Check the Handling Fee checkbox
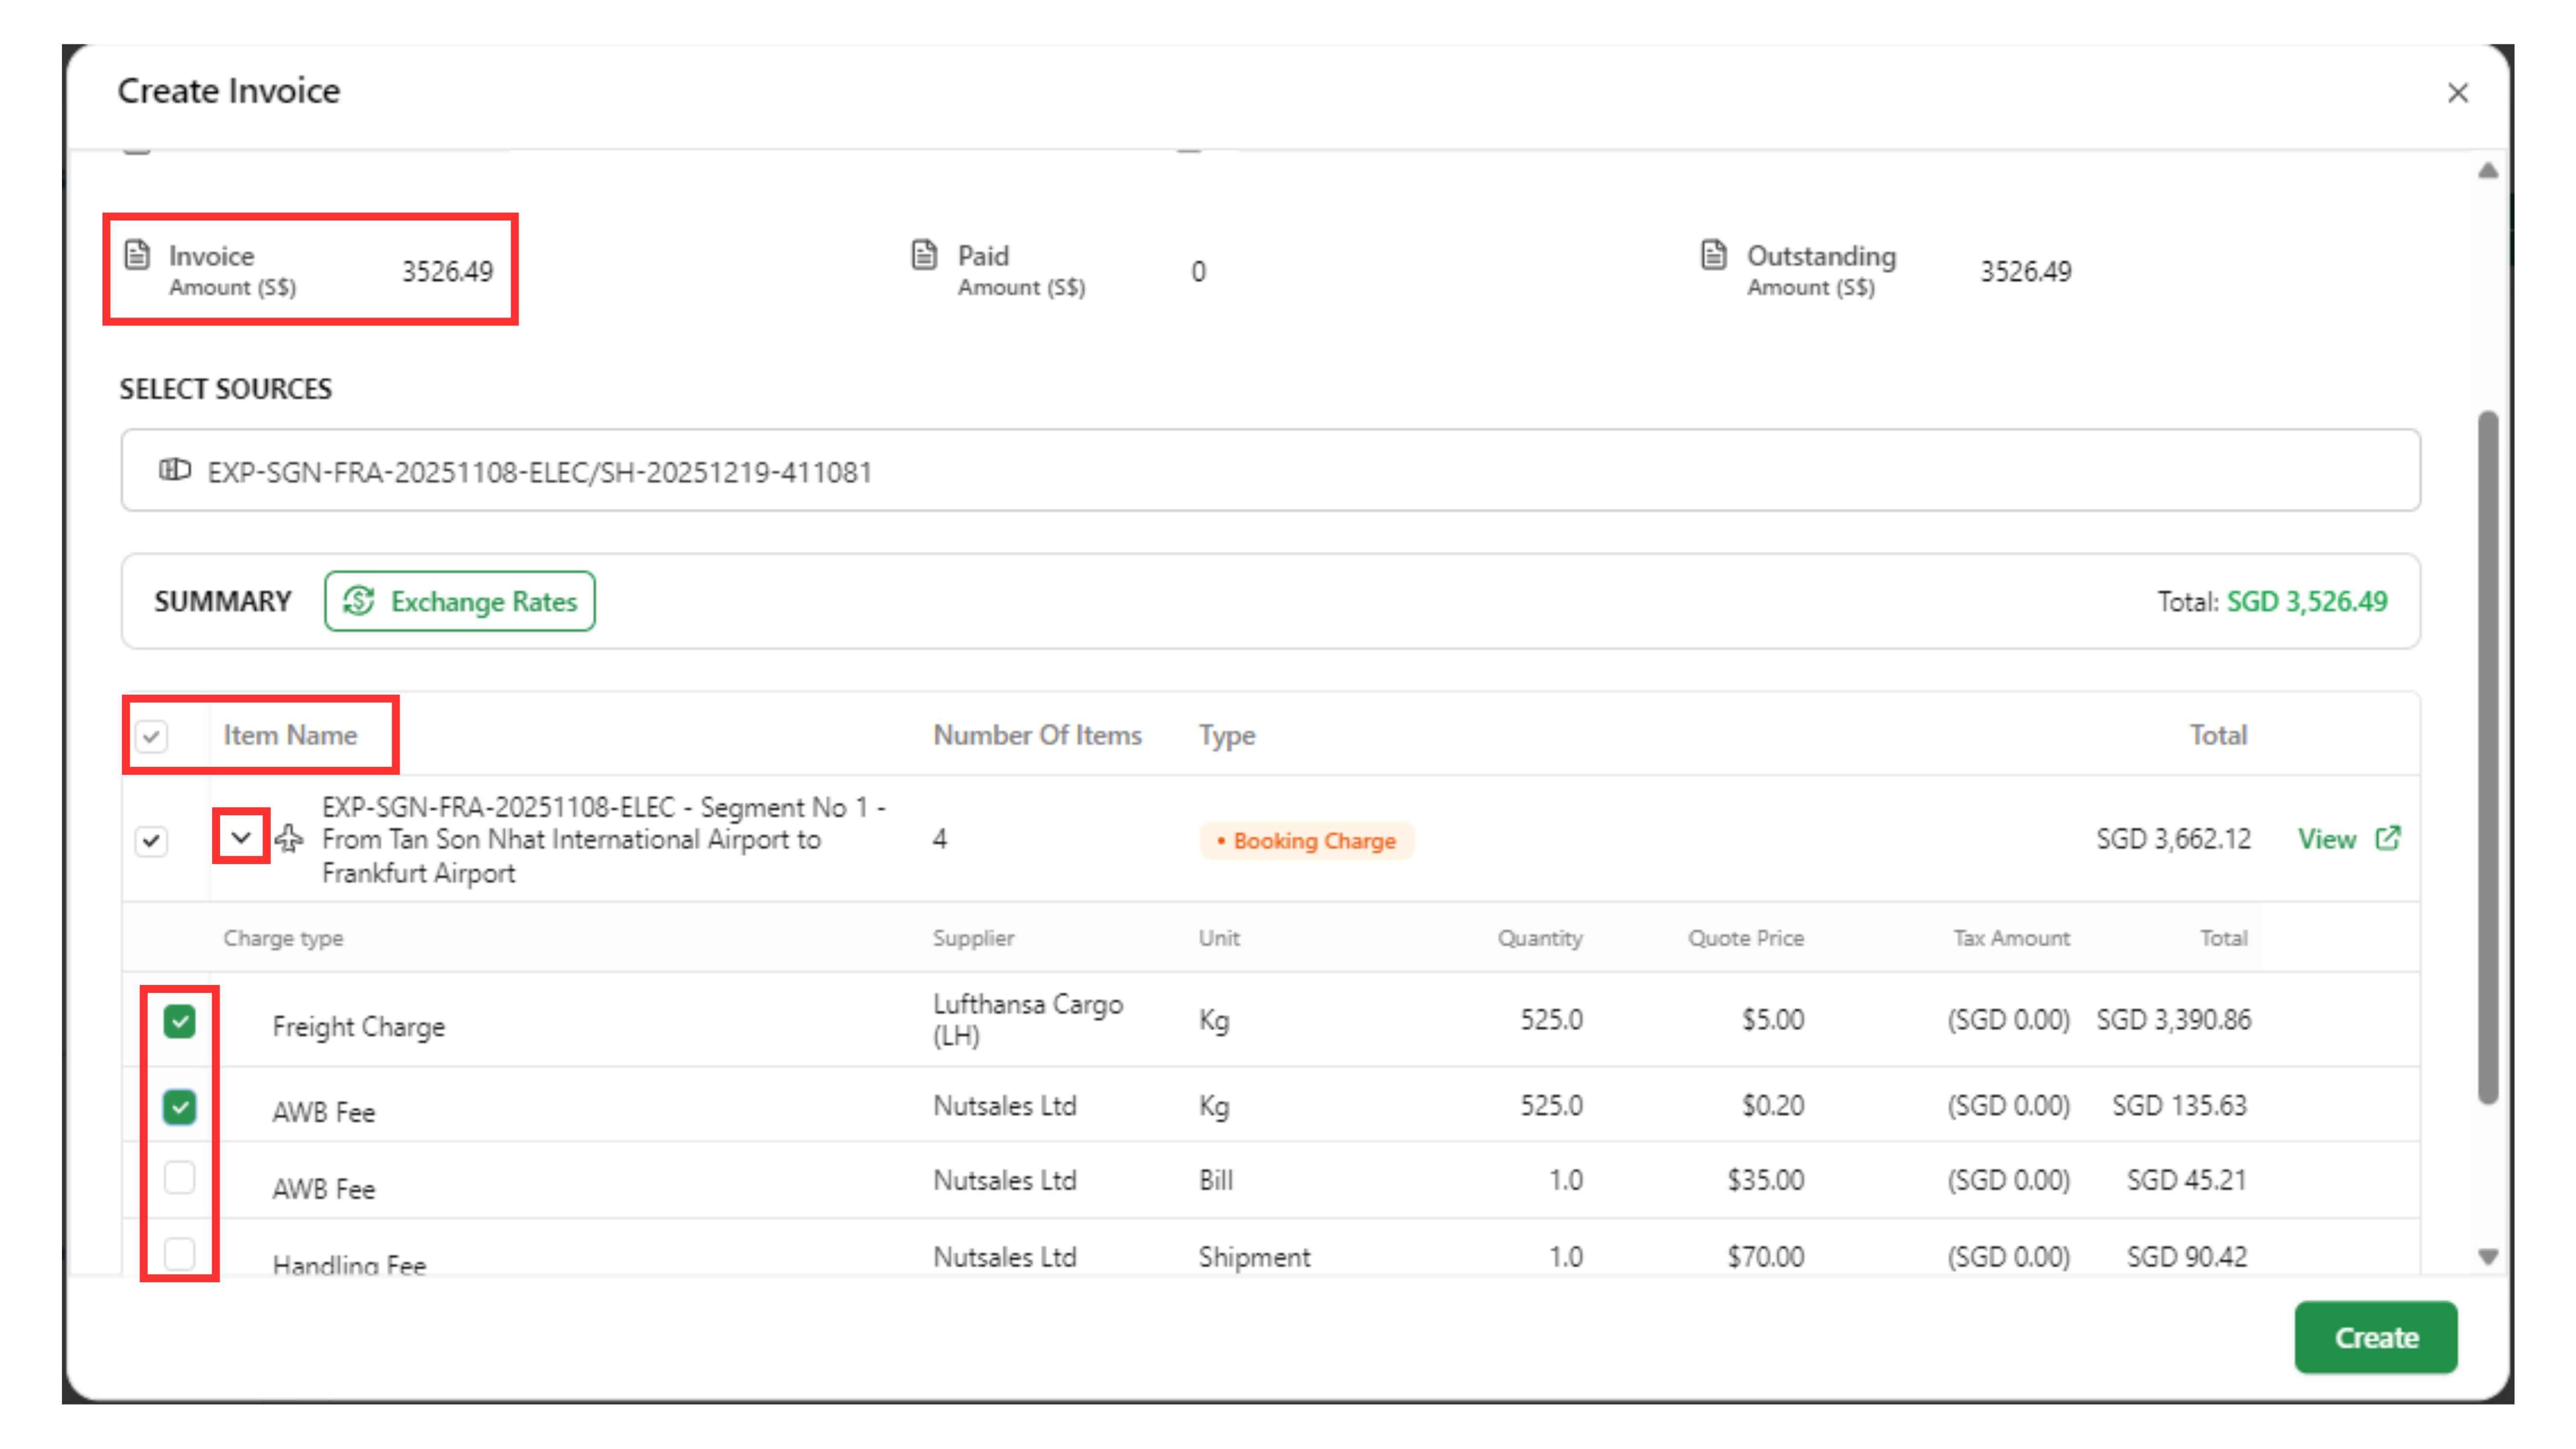The image size is (2576, 1449). 180,1253
